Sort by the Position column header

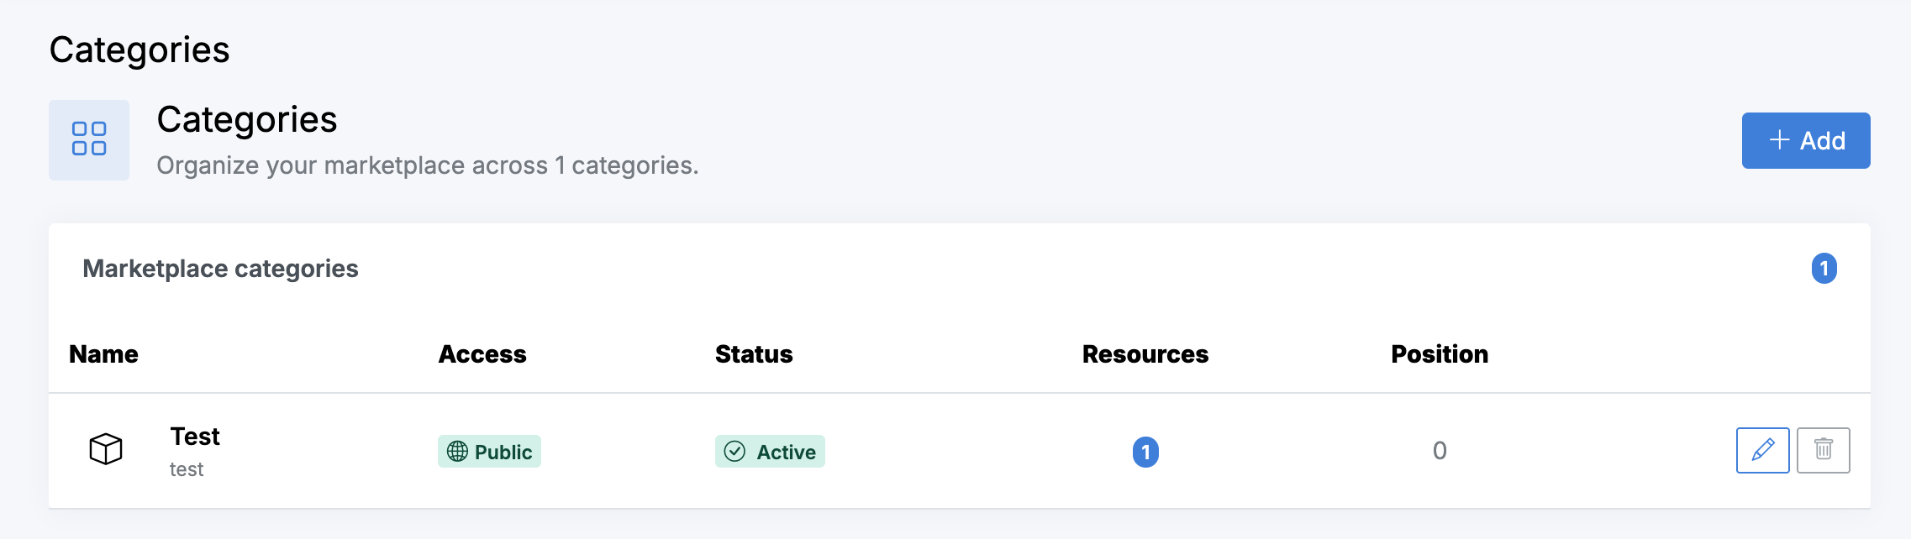[x=1440, y=354]
